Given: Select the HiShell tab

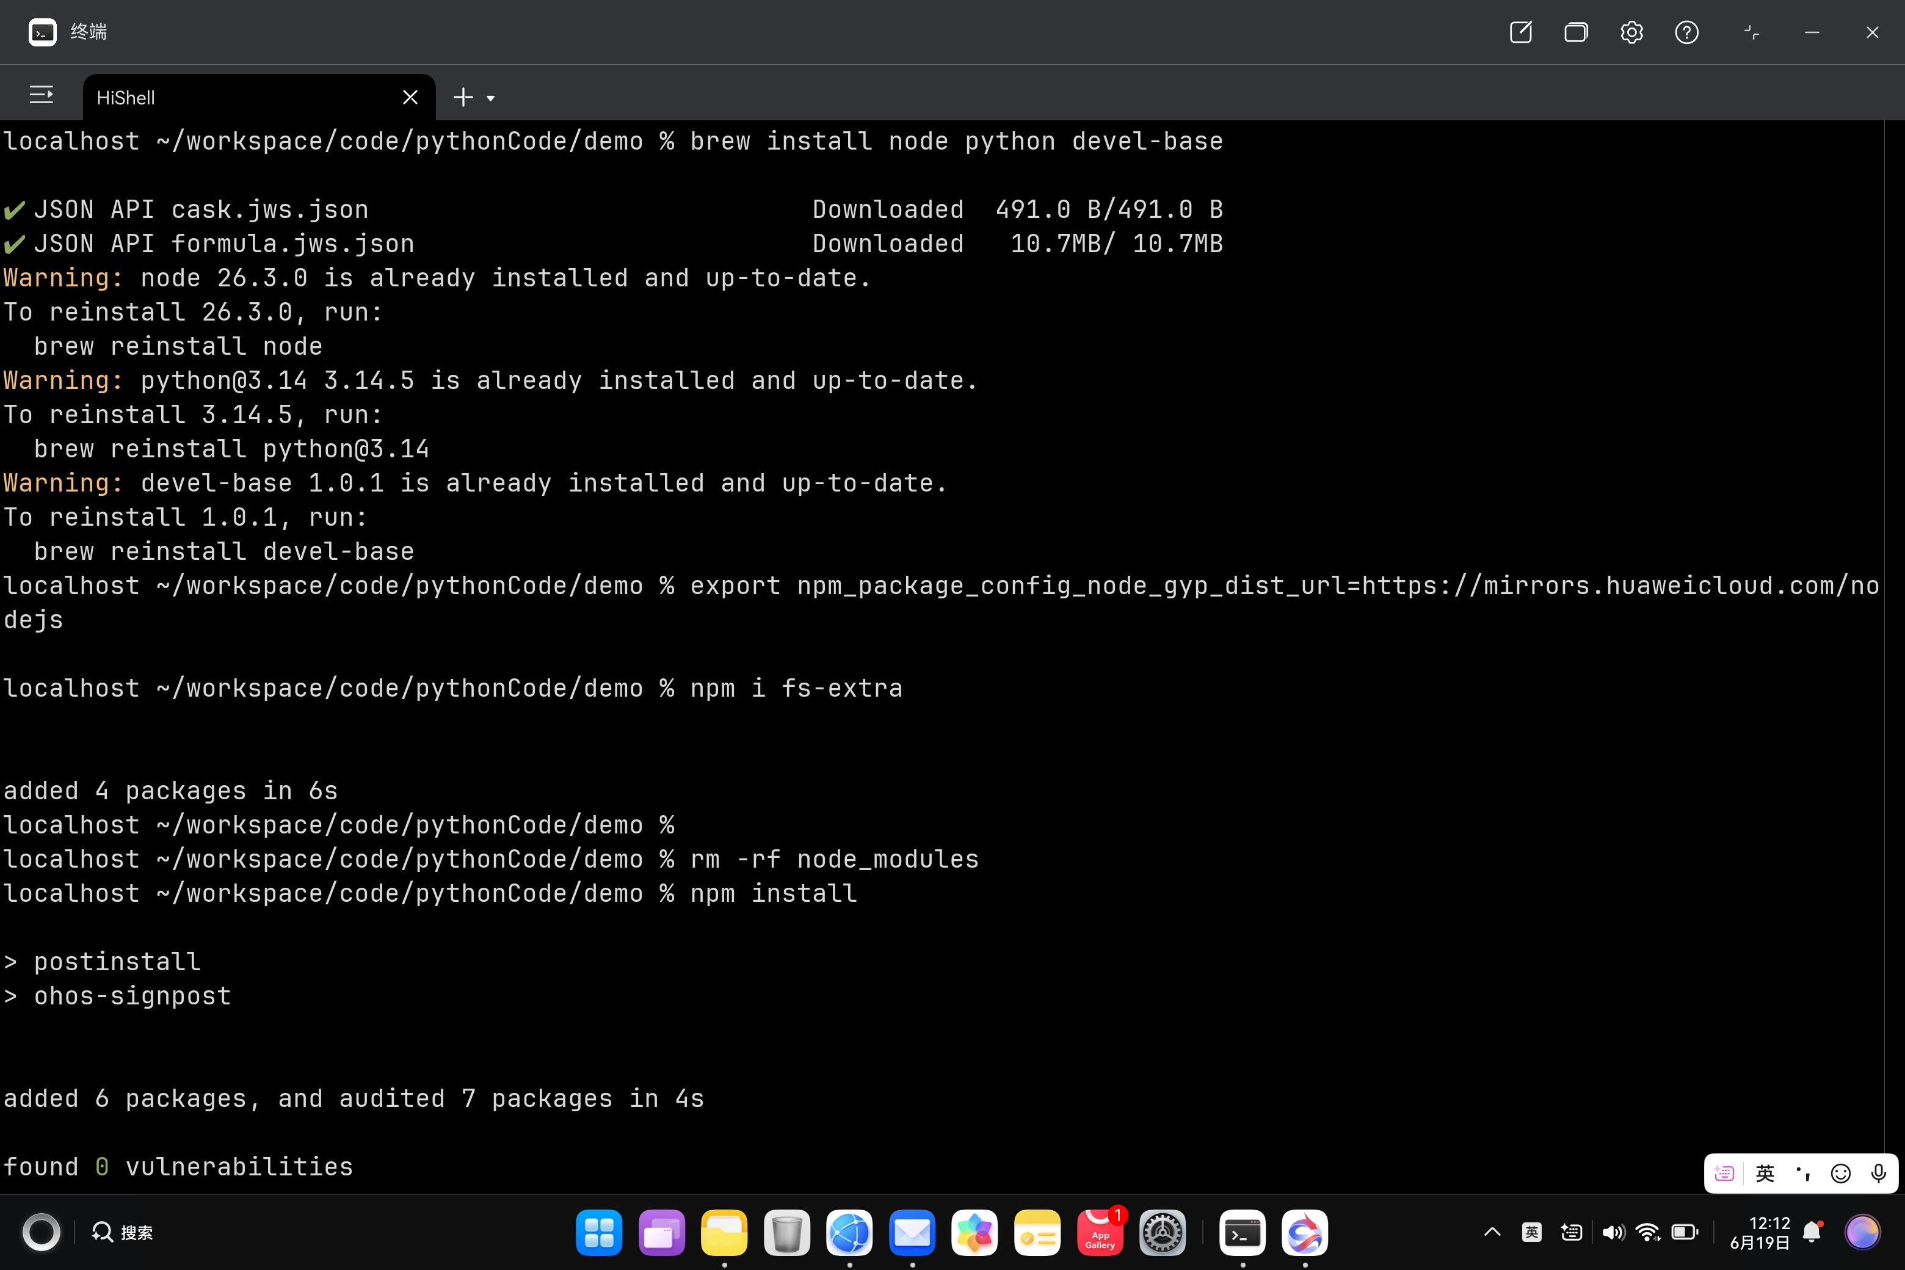Looking at the screenshot, I should click(x=259, y=97).
